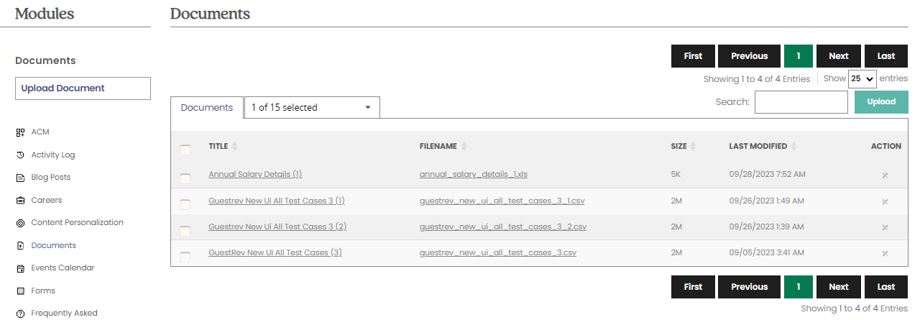Click the Frequently Asked question icon
Image resolution: width=920 pixels, height=320 pixels.
20,314
